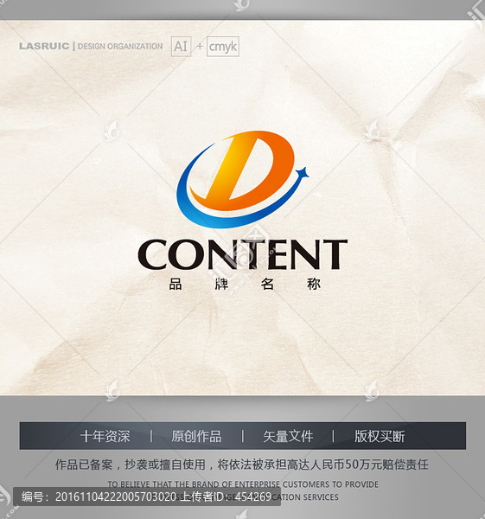Image resolution: width=485 pixels, height=519 pixels.
Task: Click 十年资深 in the dark banner
Action: [x=105, y=436]
